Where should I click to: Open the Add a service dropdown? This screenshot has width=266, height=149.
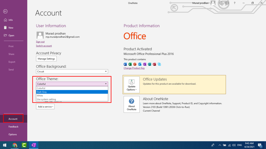point(45,107)
